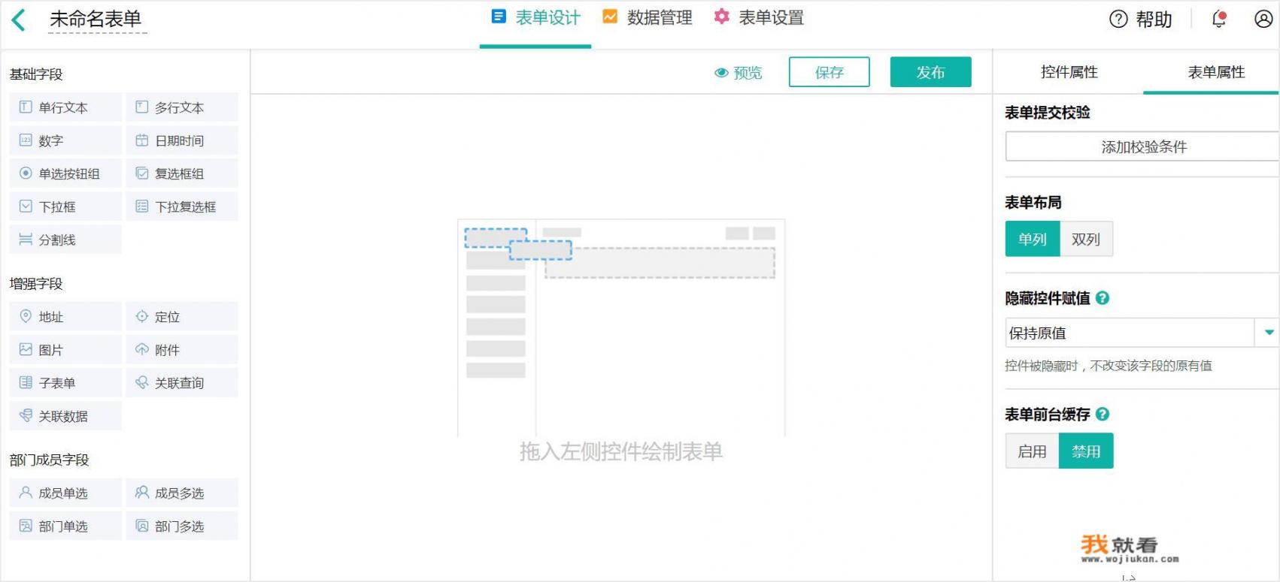The height and width of the screenshot is (582, 1280).
Task: Open the notification bell
Action: [1219, 20]
